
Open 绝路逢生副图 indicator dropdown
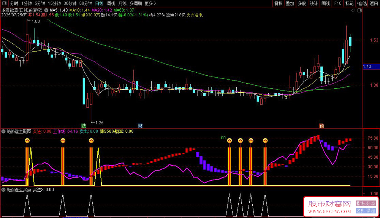(3, 131)
